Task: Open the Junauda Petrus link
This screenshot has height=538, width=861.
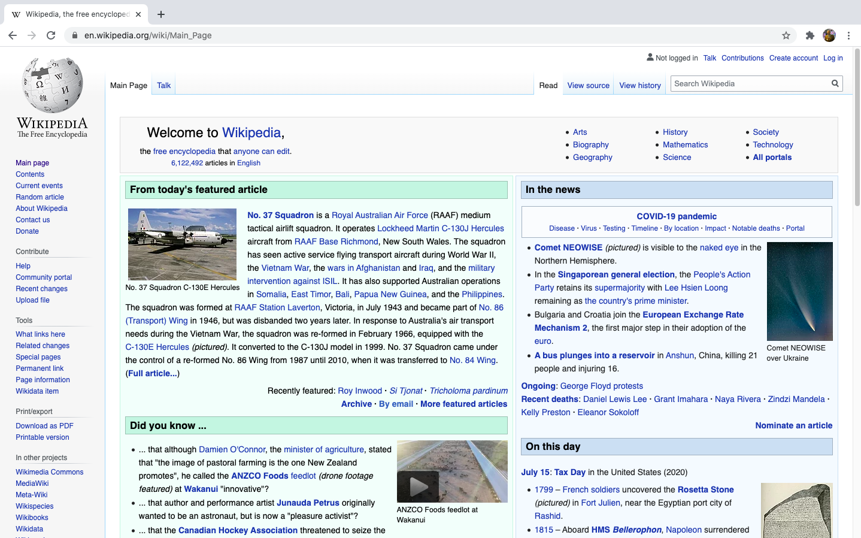Action: pyautogui.click(x=308, y=503)
